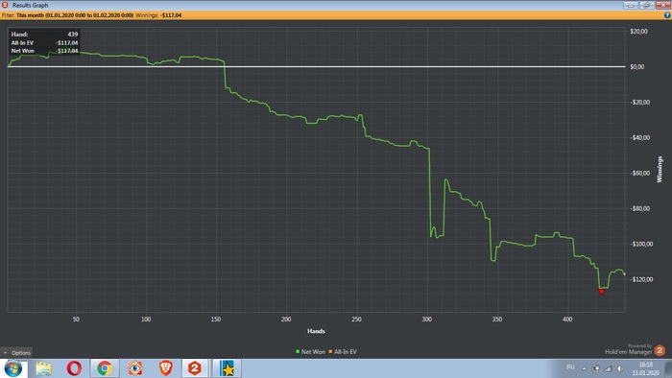Toggle the All-In EV orange legend swatch

click(x=330, y=351)
